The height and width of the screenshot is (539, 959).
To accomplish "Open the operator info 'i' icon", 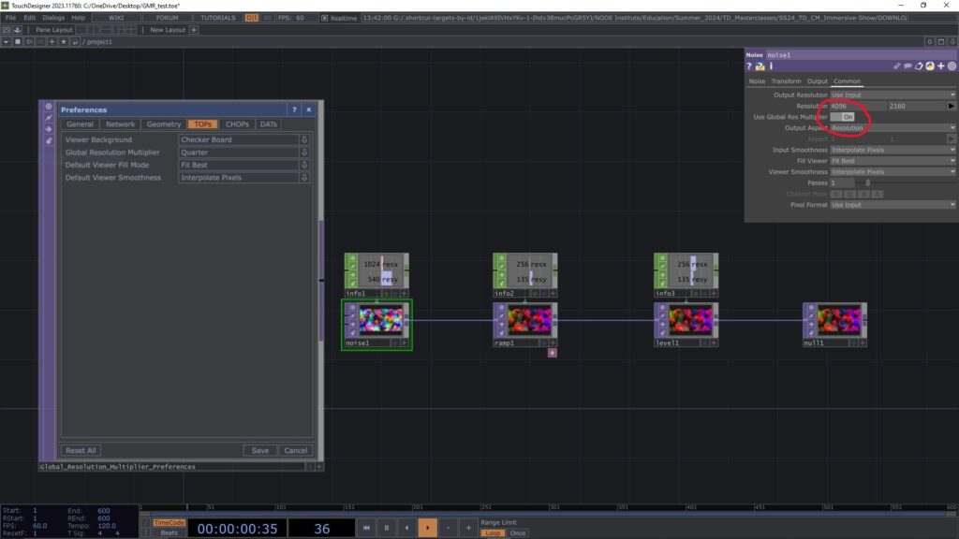I will tap(771, 67).
